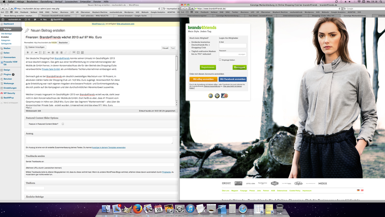Collapse the sidebar via Menü einklappen

[x=9, y=103]
